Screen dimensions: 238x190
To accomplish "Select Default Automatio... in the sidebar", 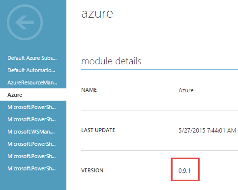I will click(31, 70).
